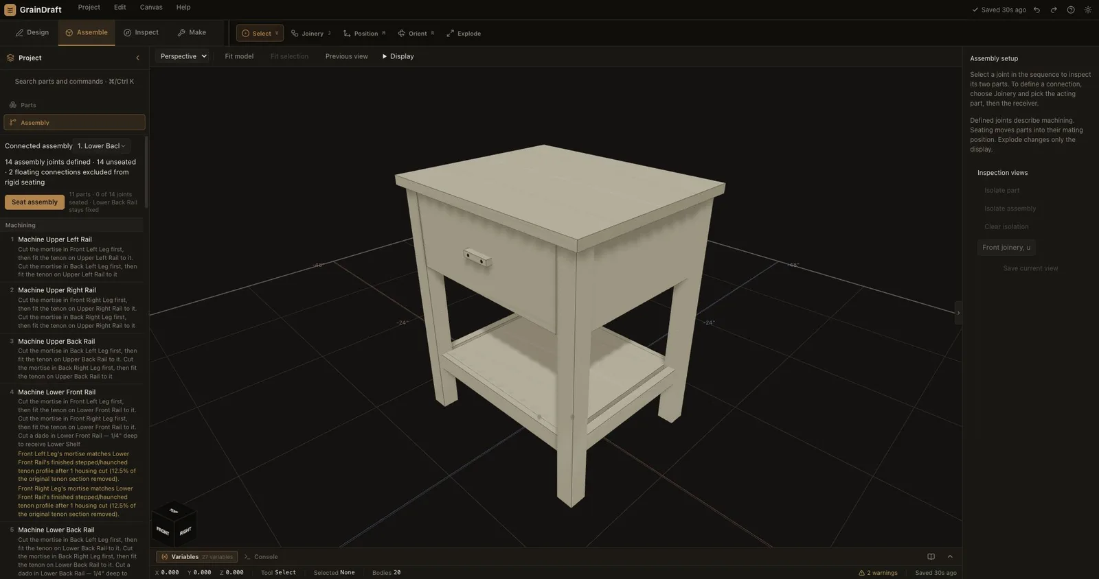Switch to the Inspect mode tab
The image size is (1099, 579).
click(141, 32)
